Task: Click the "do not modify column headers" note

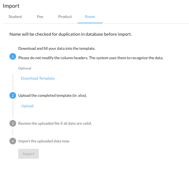Action: tap(91, 58)
